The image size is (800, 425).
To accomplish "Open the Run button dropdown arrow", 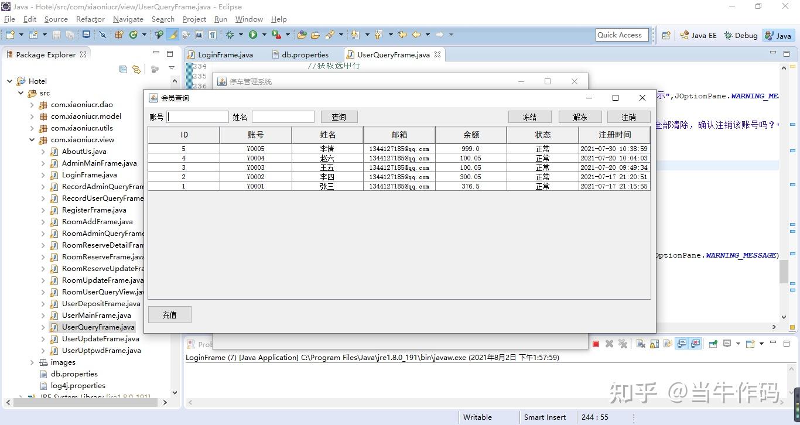I will tap(264, 35).
